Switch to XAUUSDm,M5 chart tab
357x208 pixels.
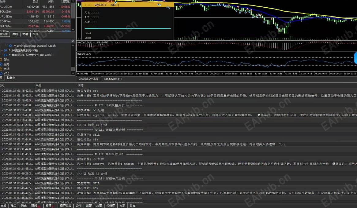pos(88,78)
